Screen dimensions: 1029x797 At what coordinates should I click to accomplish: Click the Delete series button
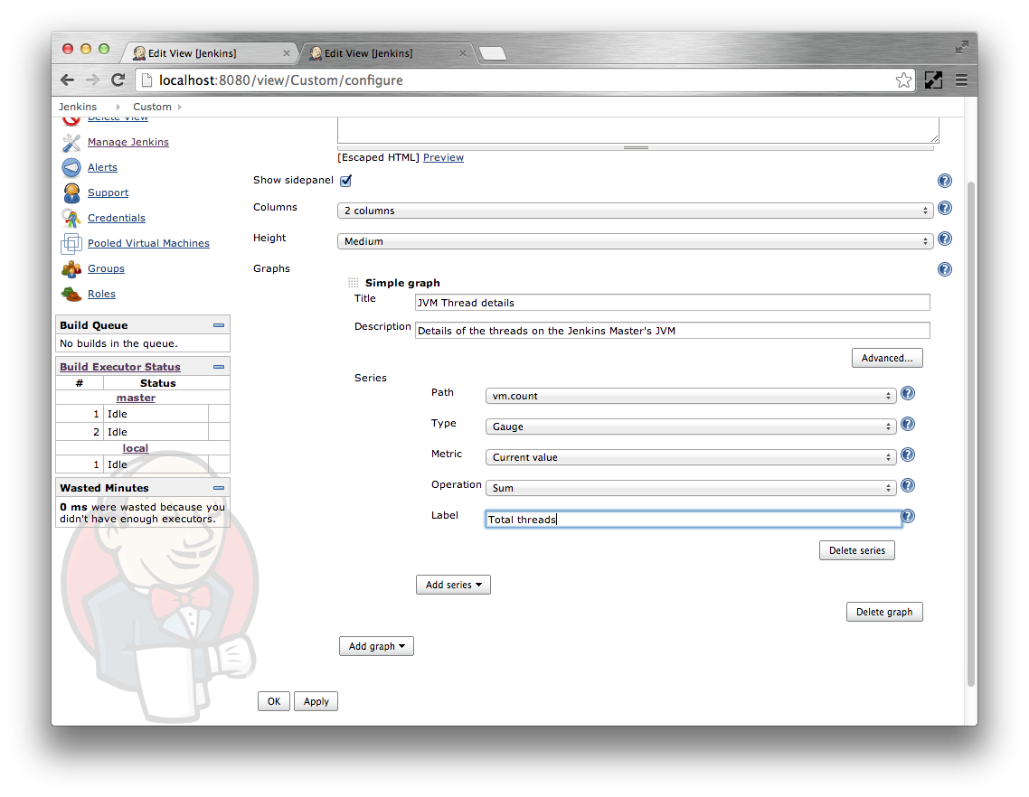[857, 550]
